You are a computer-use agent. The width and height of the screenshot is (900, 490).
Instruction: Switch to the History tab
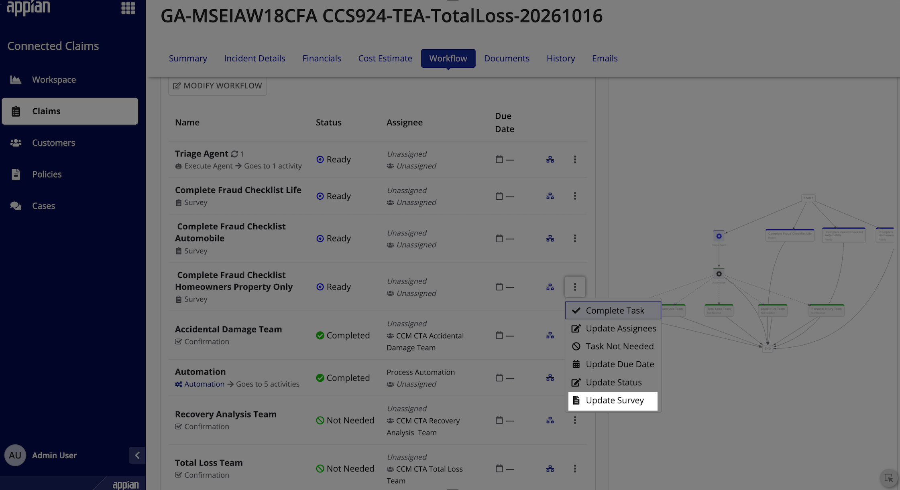pos(560,59)
